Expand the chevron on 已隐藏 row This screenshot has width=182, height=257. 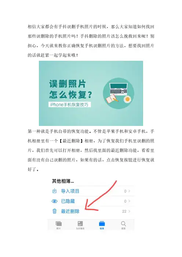tap(129, 201)
